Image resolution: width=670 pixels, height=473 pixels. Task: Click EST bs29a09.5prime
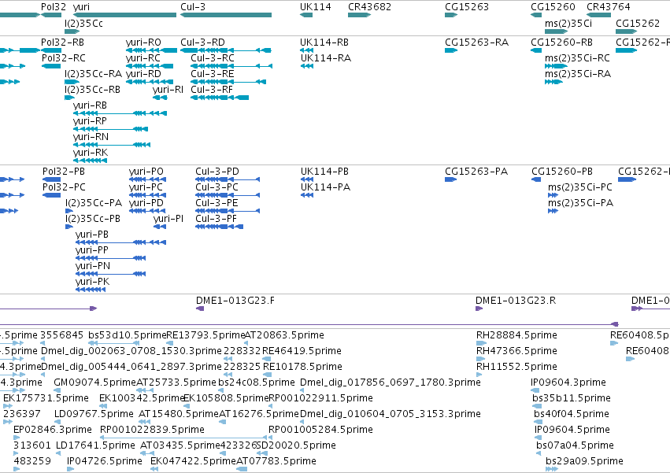(x=584, y=461)
